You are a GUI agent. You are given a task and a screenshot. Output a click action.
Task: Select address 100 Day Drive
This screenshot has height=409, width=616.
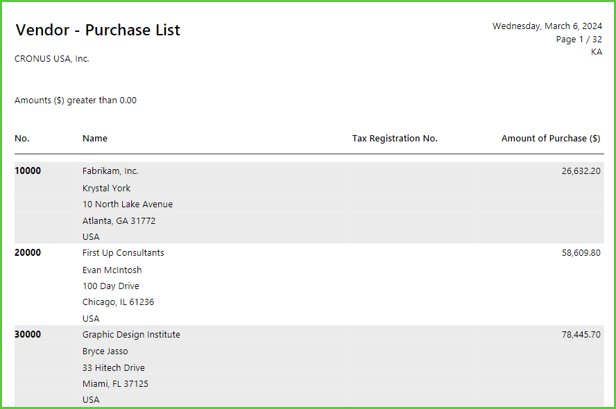click(x=111, y=286)
